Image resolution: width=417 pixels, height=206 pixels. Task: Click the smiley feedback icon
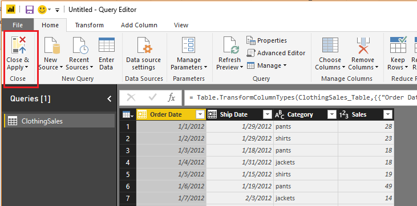tap(42, 10)
